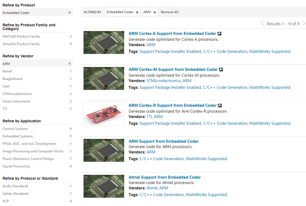Go to next results page arrow
The image size is (306, 206).
[x=303, y=24]
